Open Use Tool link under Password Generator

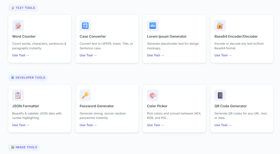tap(88, 125)
